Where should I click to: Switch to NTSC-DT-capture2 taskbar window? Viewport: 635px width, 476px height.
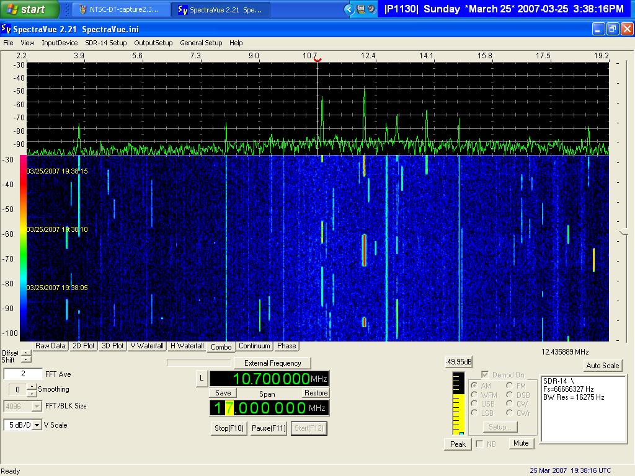[x=120, y=9]
